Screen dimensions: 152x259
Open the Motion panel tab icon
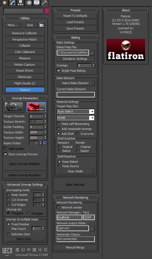pos(29,3)
